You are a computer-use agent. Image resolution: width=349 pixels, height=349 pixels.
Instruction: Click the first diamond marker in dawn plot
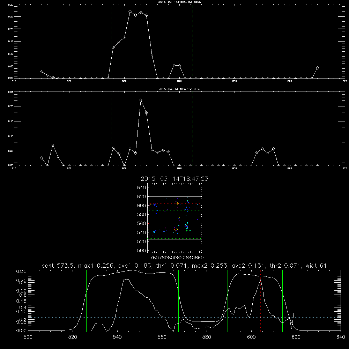(42, 72)
